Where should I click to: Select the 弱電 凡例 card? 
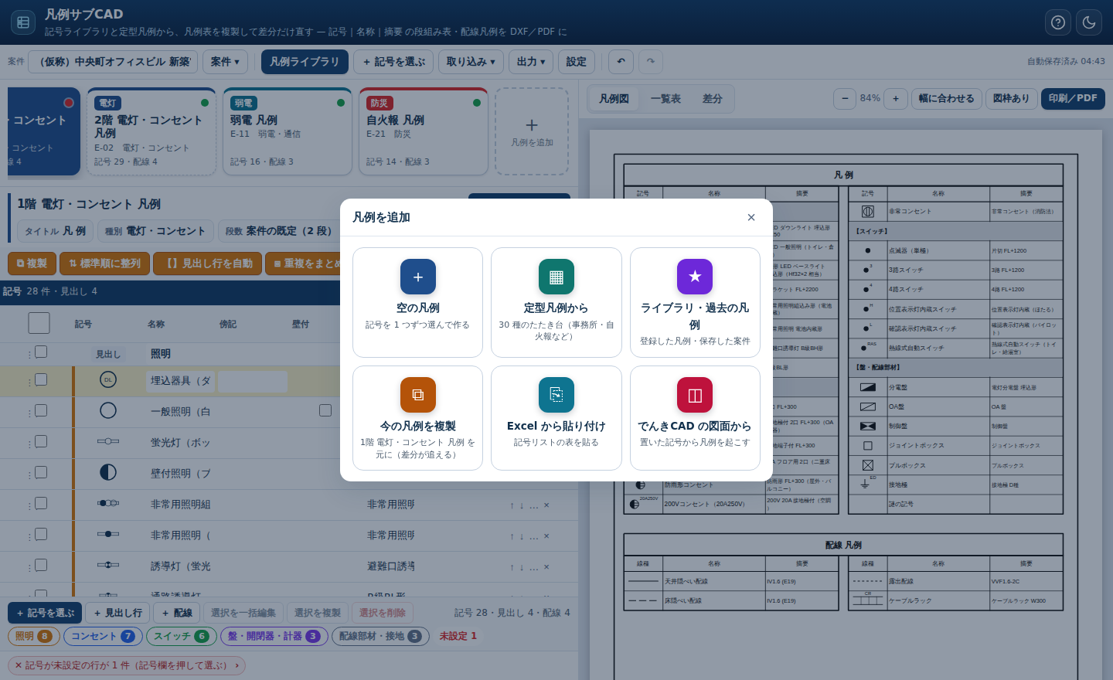(288, 131)
